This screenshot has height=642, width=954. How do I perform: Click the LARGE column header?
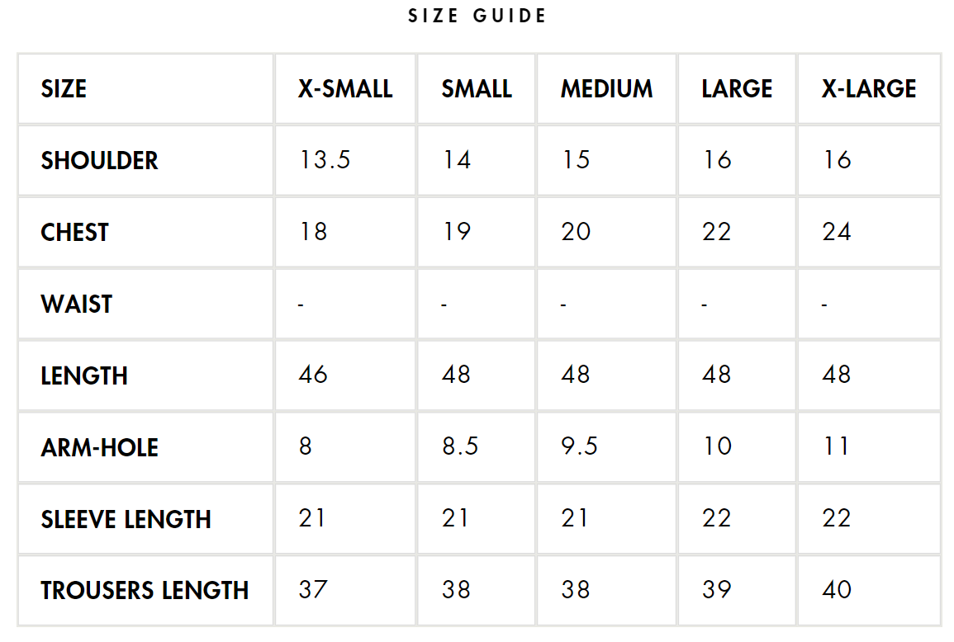[x=737, y=89]
